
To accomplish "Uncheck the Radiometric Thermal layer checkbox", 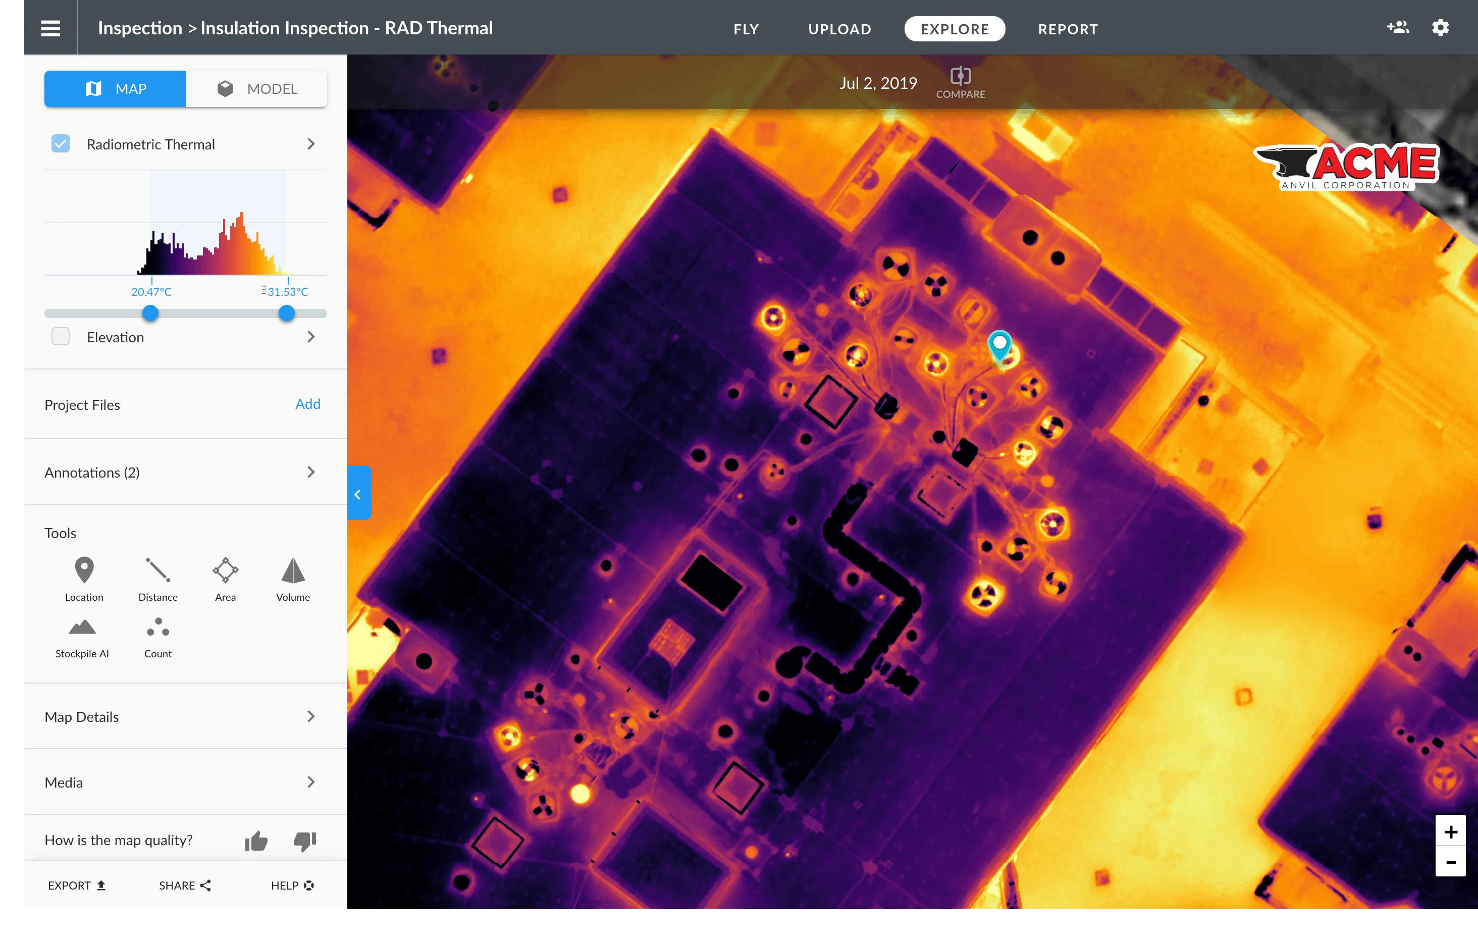I will (x=60, y=144).
